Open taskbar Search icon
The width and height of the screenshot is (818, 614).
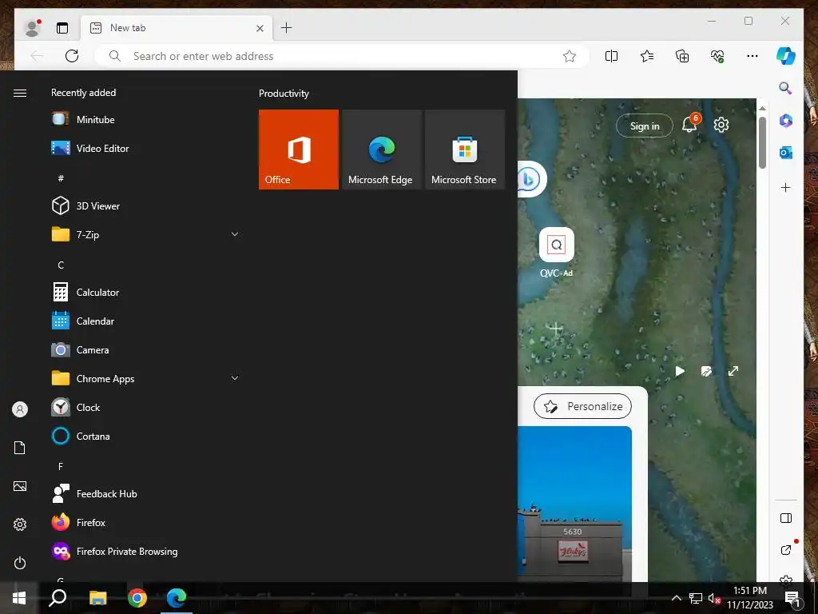click(58, 598)
